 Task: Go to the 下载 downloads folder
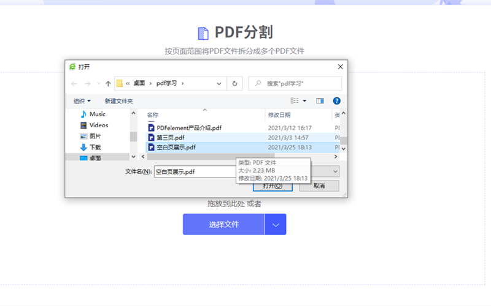click(x=95, y=147)
